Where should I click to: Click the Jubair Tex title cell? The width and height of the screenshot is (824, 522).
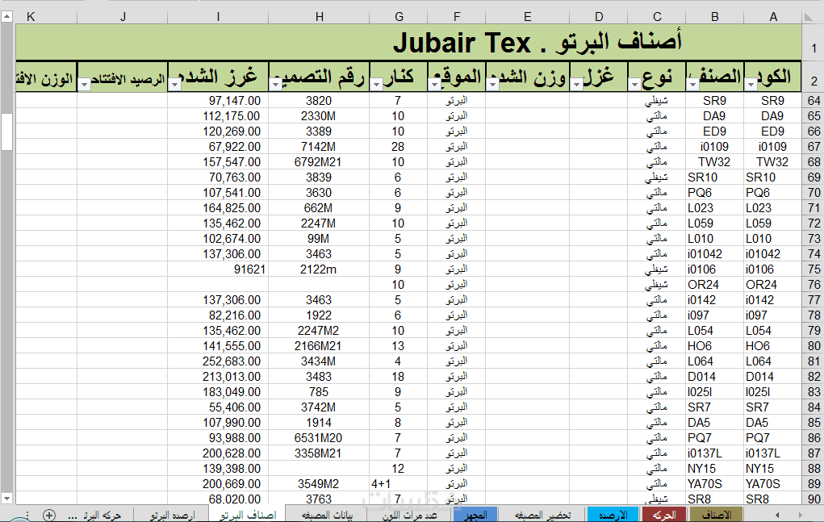tap(409, 42)
